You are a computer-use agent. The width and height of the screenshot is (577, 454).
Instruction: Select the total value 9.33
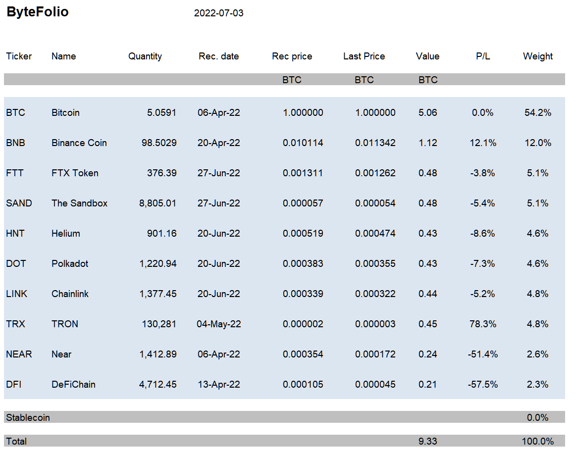tap(427, 441)
